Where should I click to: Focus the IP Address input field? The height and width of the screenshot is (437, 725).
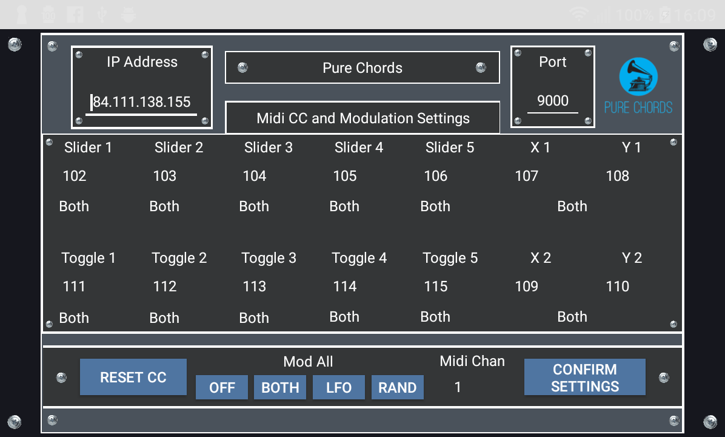[x=141, y=103]
